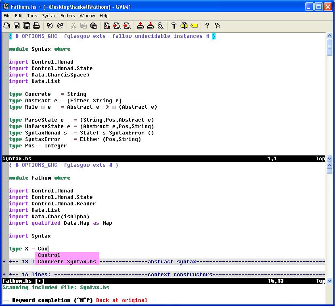Run Make with the hammer icon
The width and height of the screenshot is (335, 306).
coord(174,26)
